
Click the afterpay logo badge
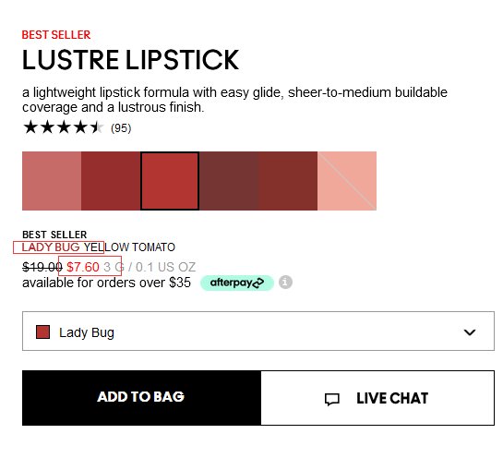click(x=237, y=283)
